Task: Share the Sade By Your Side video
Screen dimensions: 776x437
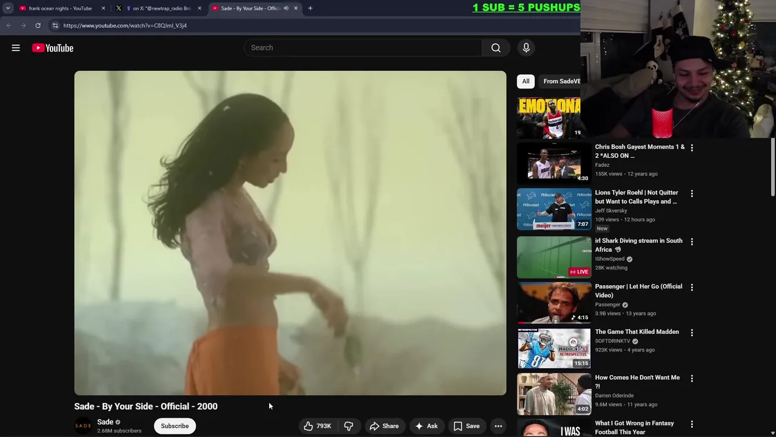Action: 384,426
